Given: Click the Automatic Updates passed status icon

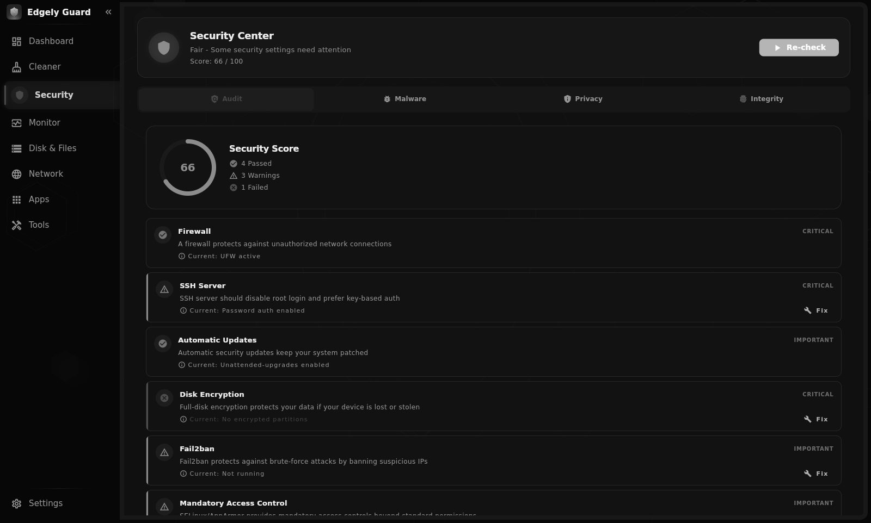Looking at the screenshot, I should [x=162, y=344].
